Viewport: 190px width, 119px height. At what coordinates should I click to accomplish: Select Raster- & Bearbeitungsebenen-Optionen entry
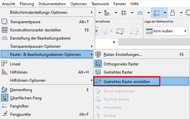point(47,55)
